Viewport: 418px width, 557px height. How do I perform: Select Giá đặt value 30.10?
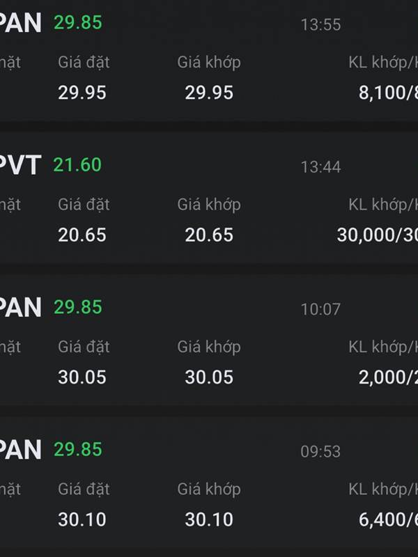[82, 519]
